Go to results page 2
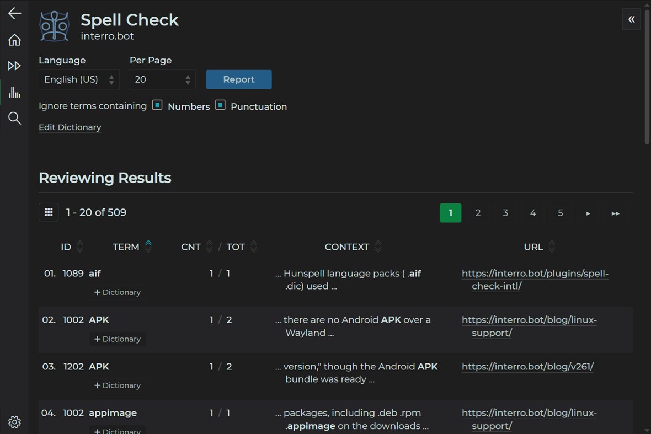This screenshot has height=434, width=651. tap(478, 213)
